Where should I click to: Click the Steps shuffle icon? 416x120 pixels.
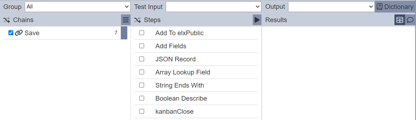tap(137, 20)
